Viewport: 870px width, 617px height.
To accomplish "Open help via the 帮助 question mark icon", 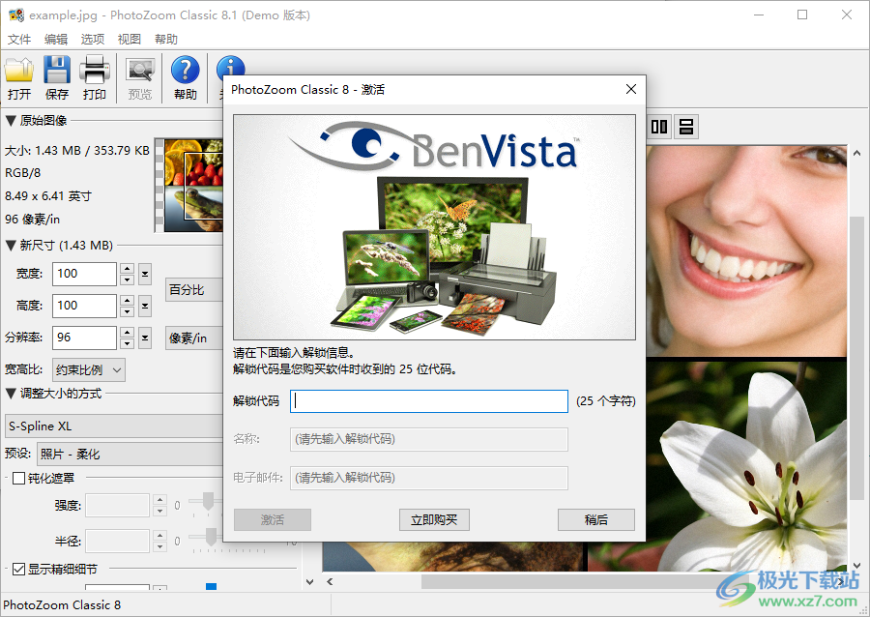I will click(186, 77).
